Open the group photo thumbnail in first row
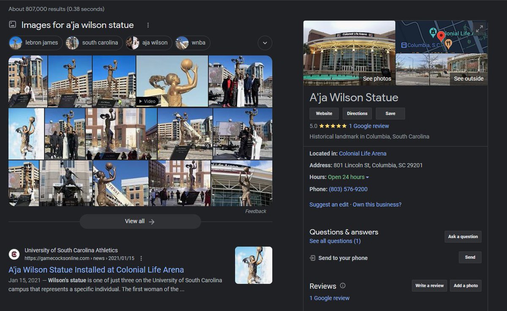 tap(240, 81)
